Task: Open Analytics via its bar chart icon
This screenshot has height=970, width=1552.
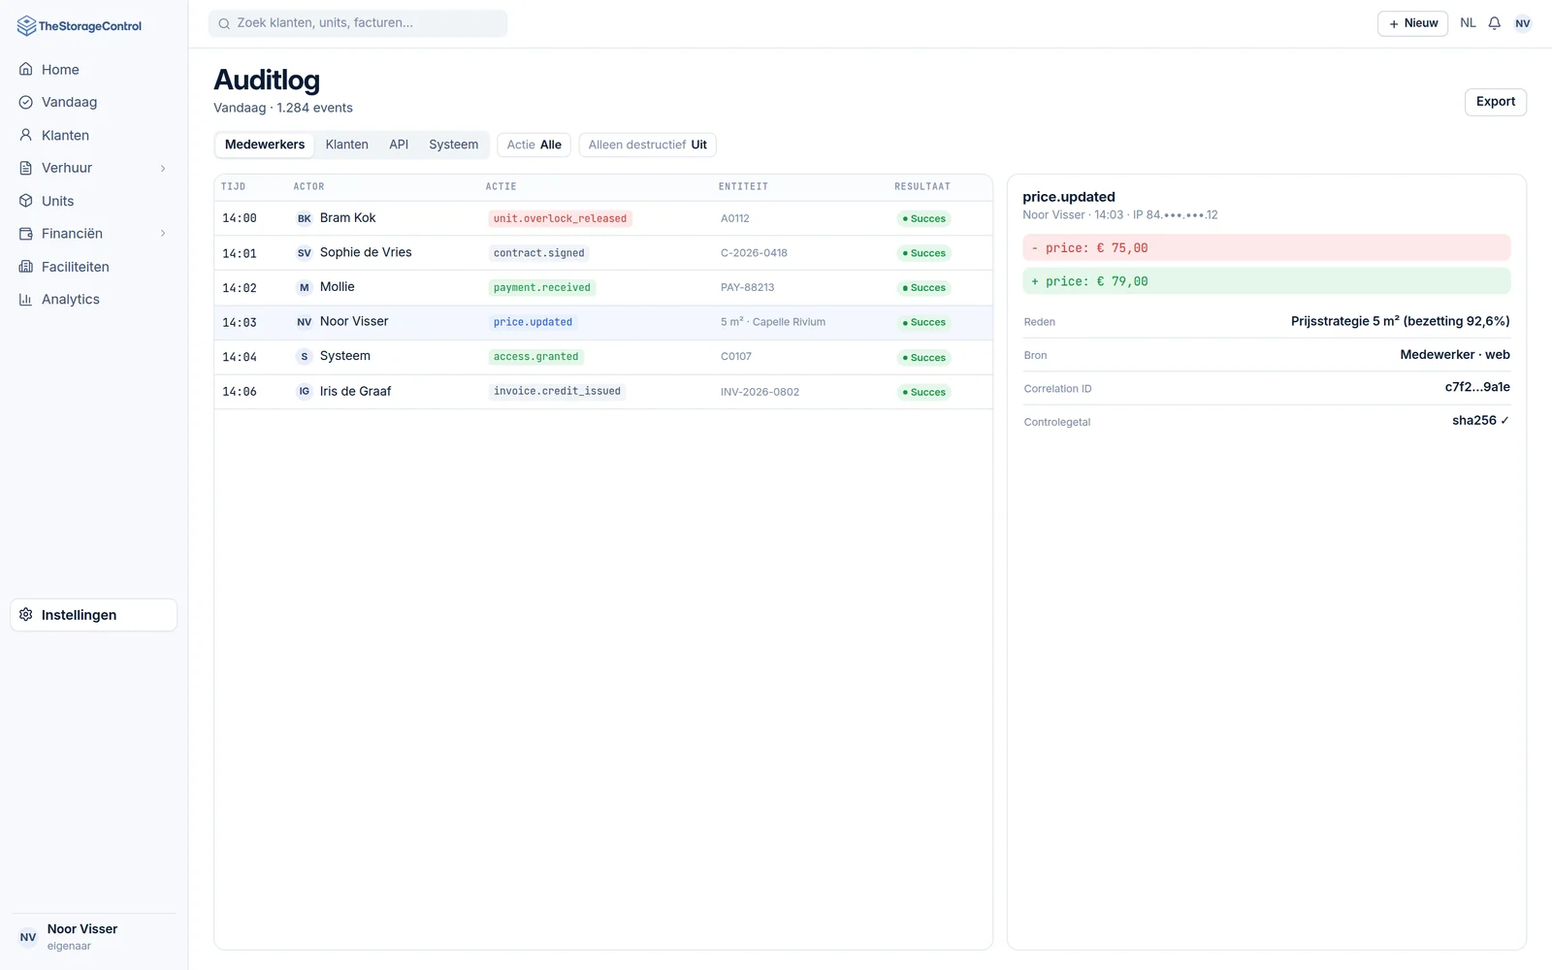Action: coord(26,300)
